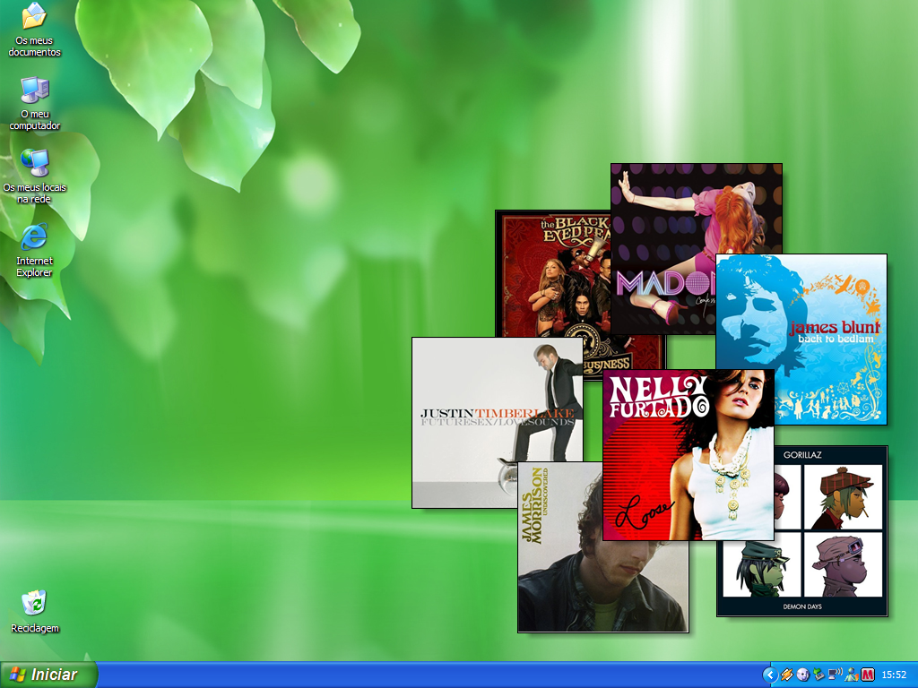This screenshot has height=688, width=918.
Task: Click the CD disc tray icon
Action: click(x=802, y=675)
